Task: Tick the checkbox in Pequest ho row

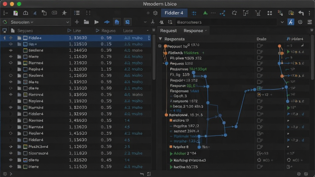Action: (259, 46)
